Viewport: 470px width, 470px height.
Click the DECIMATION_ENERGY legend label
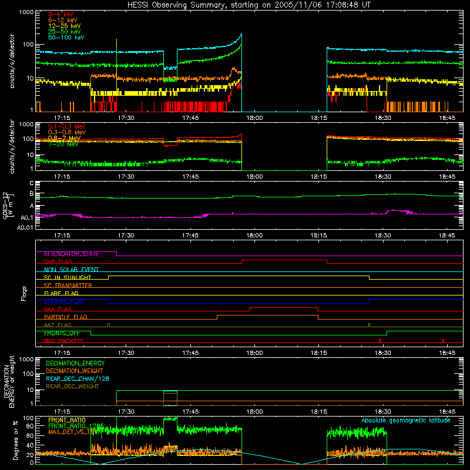click(x=75, y=363)
